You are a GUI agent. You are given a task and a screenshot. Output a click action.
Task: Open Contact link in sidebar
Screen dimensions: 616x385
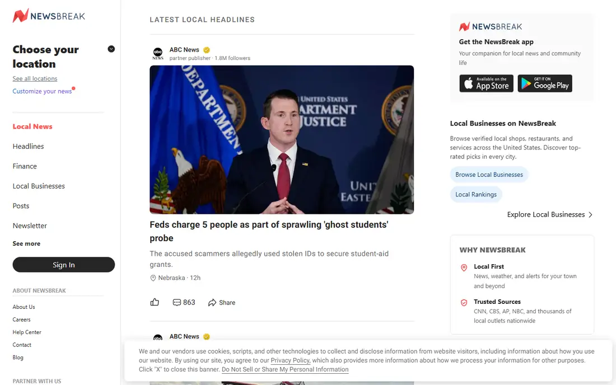pos(22,345)
